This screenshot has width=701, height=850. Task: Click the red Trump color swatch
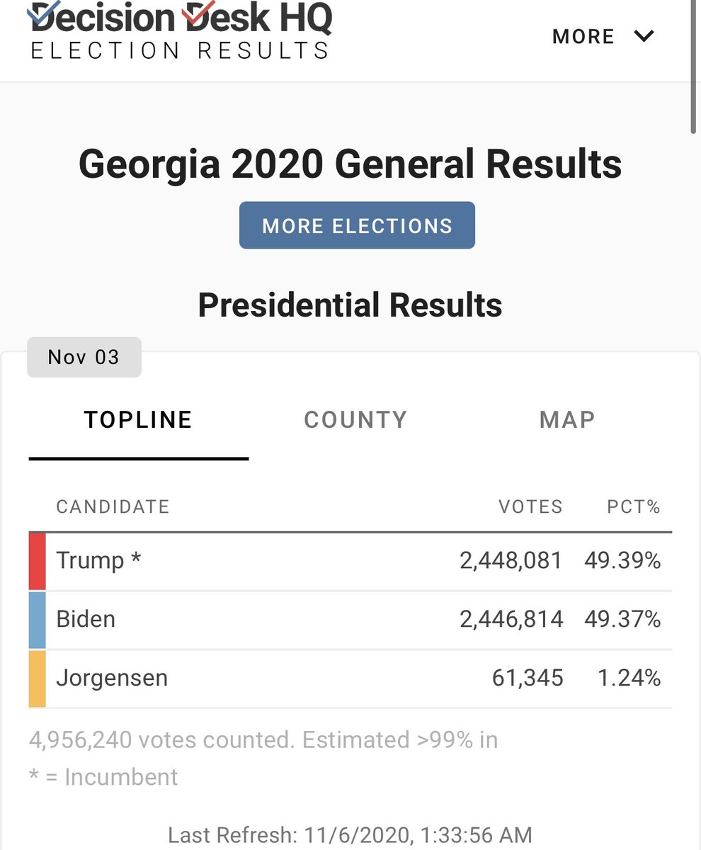[37, 561]
